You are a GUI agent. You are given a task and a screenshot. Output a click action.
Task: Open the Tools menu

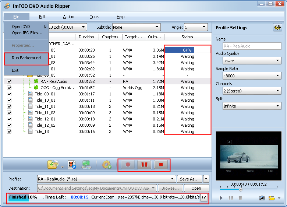point(95,17)
